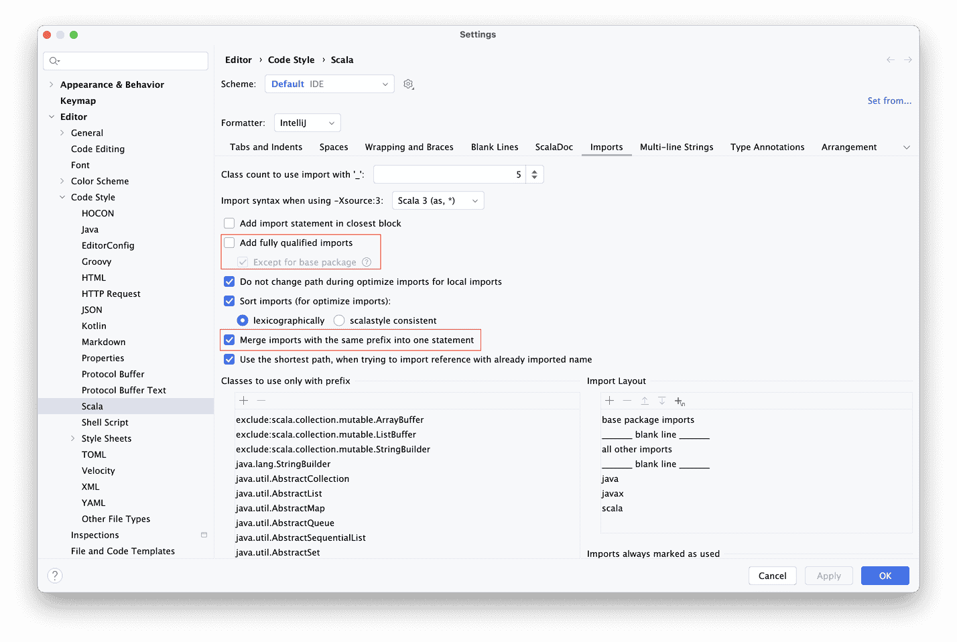Viewport: 957px width, 642px height.
Task: Add a new Import Layout entry
Action: point(609,401)
